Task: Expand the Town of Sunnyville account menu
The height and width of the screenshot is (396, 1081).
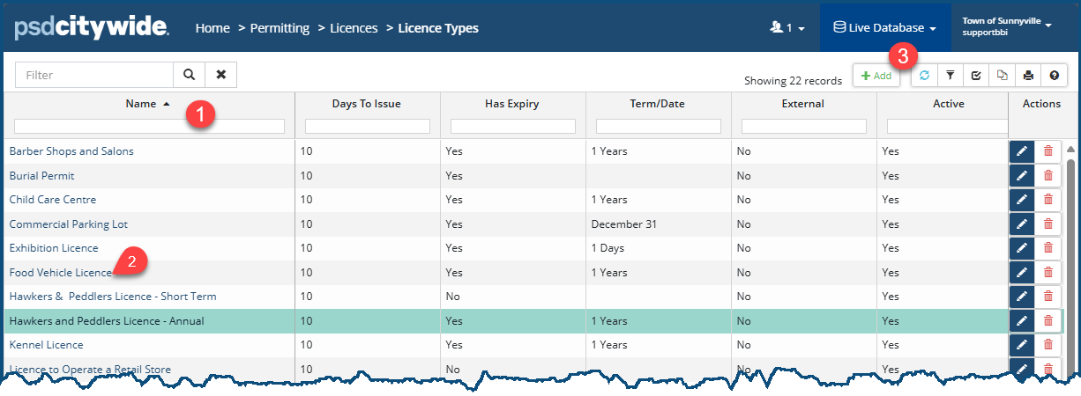Action: click(x=1006, y=26)
